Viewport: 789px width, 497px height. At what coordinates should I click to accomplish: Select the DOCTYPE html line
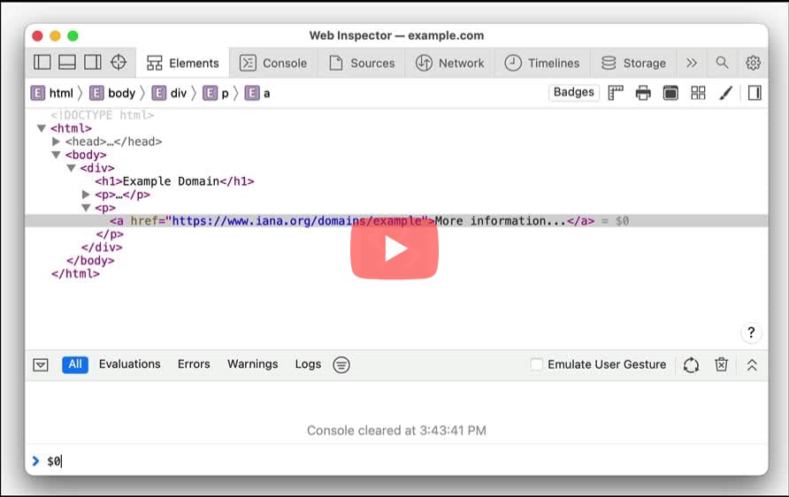[102, 115]
